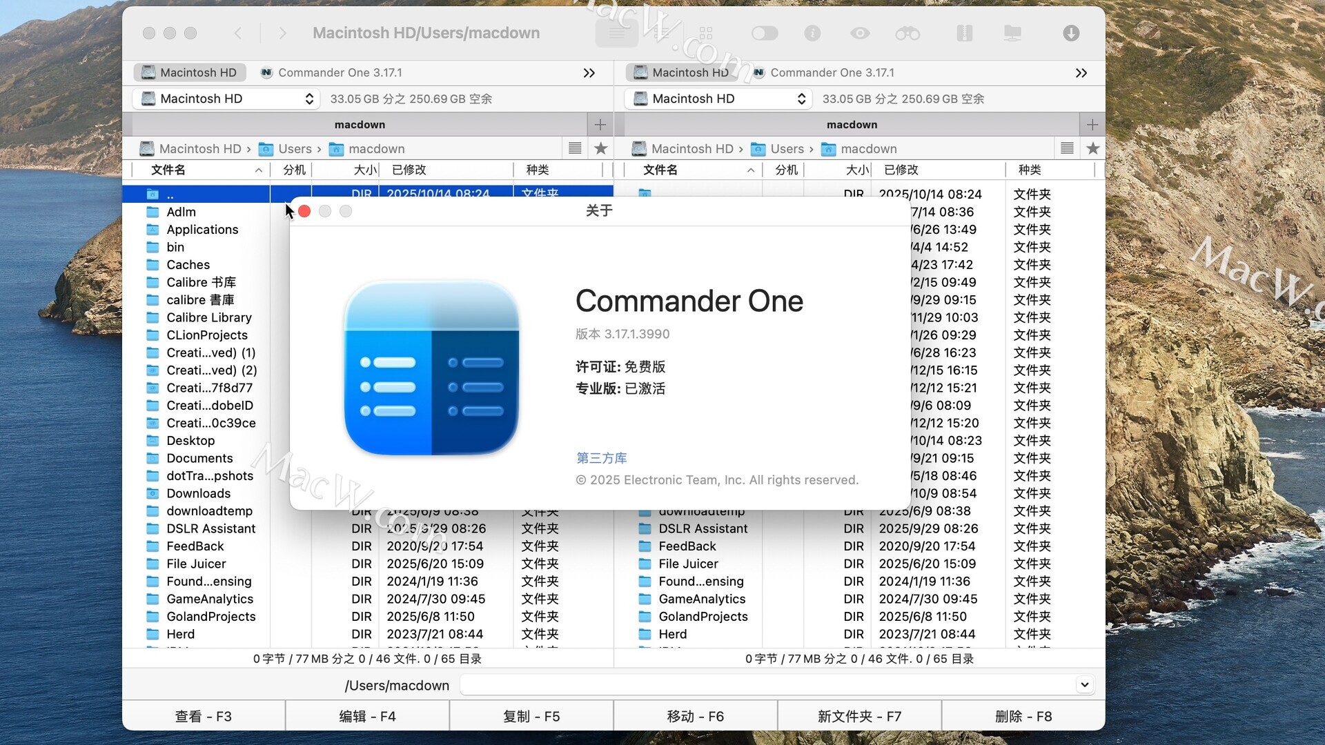The width and height of the screenshot is (1325, 745).
Task: Click the network folder connections icon
Action: 1012,33
